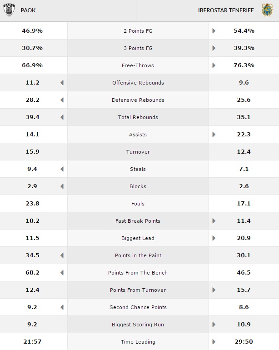
Task: Click the arrow beside Tenerife's Time Leading
Action: (214, 342)
